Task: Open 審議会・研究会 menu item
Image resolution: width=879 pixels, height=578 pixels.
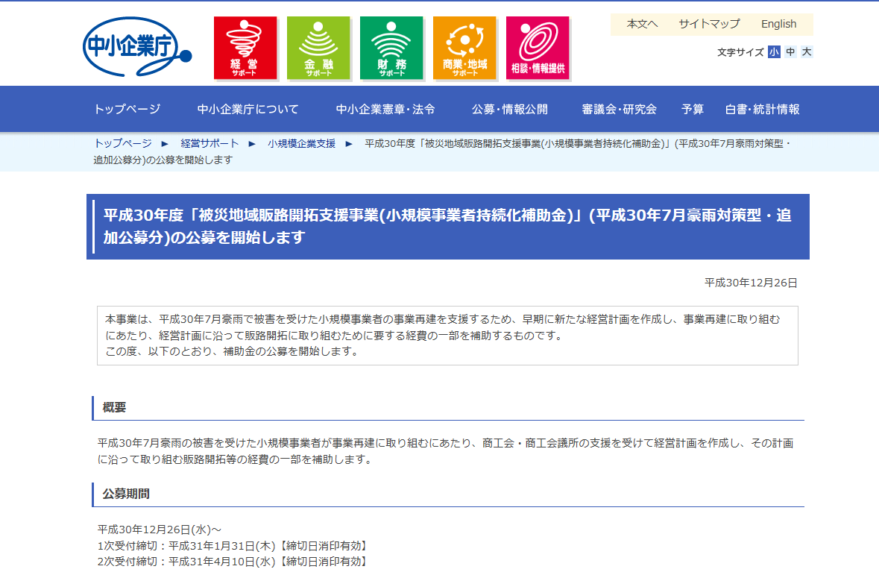Action: click(619, 110)
